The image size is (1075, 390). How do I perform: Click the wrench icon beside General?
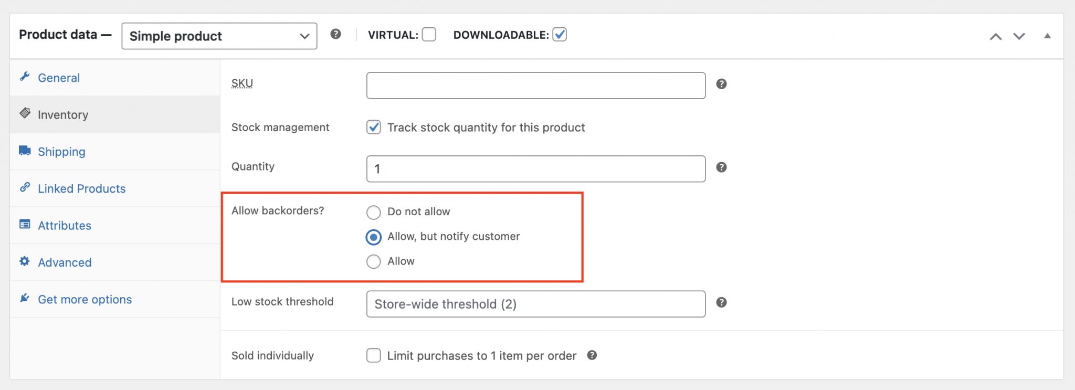click(24, 77)
